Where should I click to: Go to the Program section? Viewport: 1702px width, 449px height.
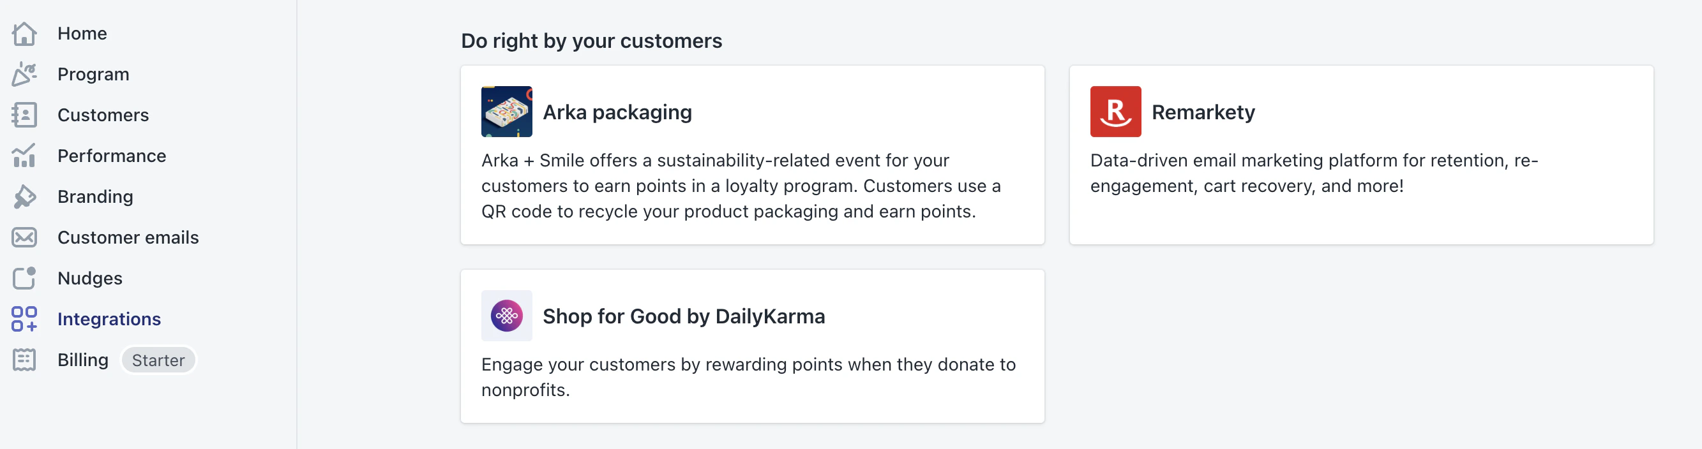pyautogui.click(x=93, y=75)
